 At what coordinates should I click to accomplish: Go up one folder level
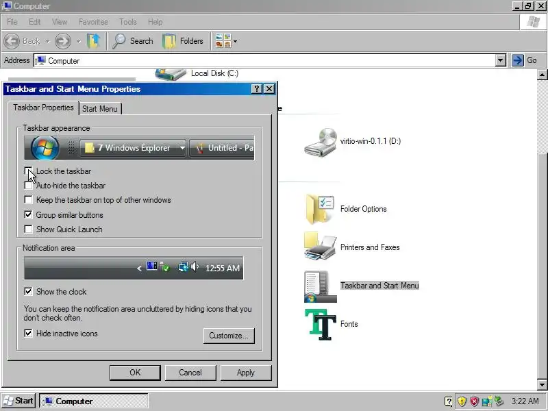coord(93,41)
